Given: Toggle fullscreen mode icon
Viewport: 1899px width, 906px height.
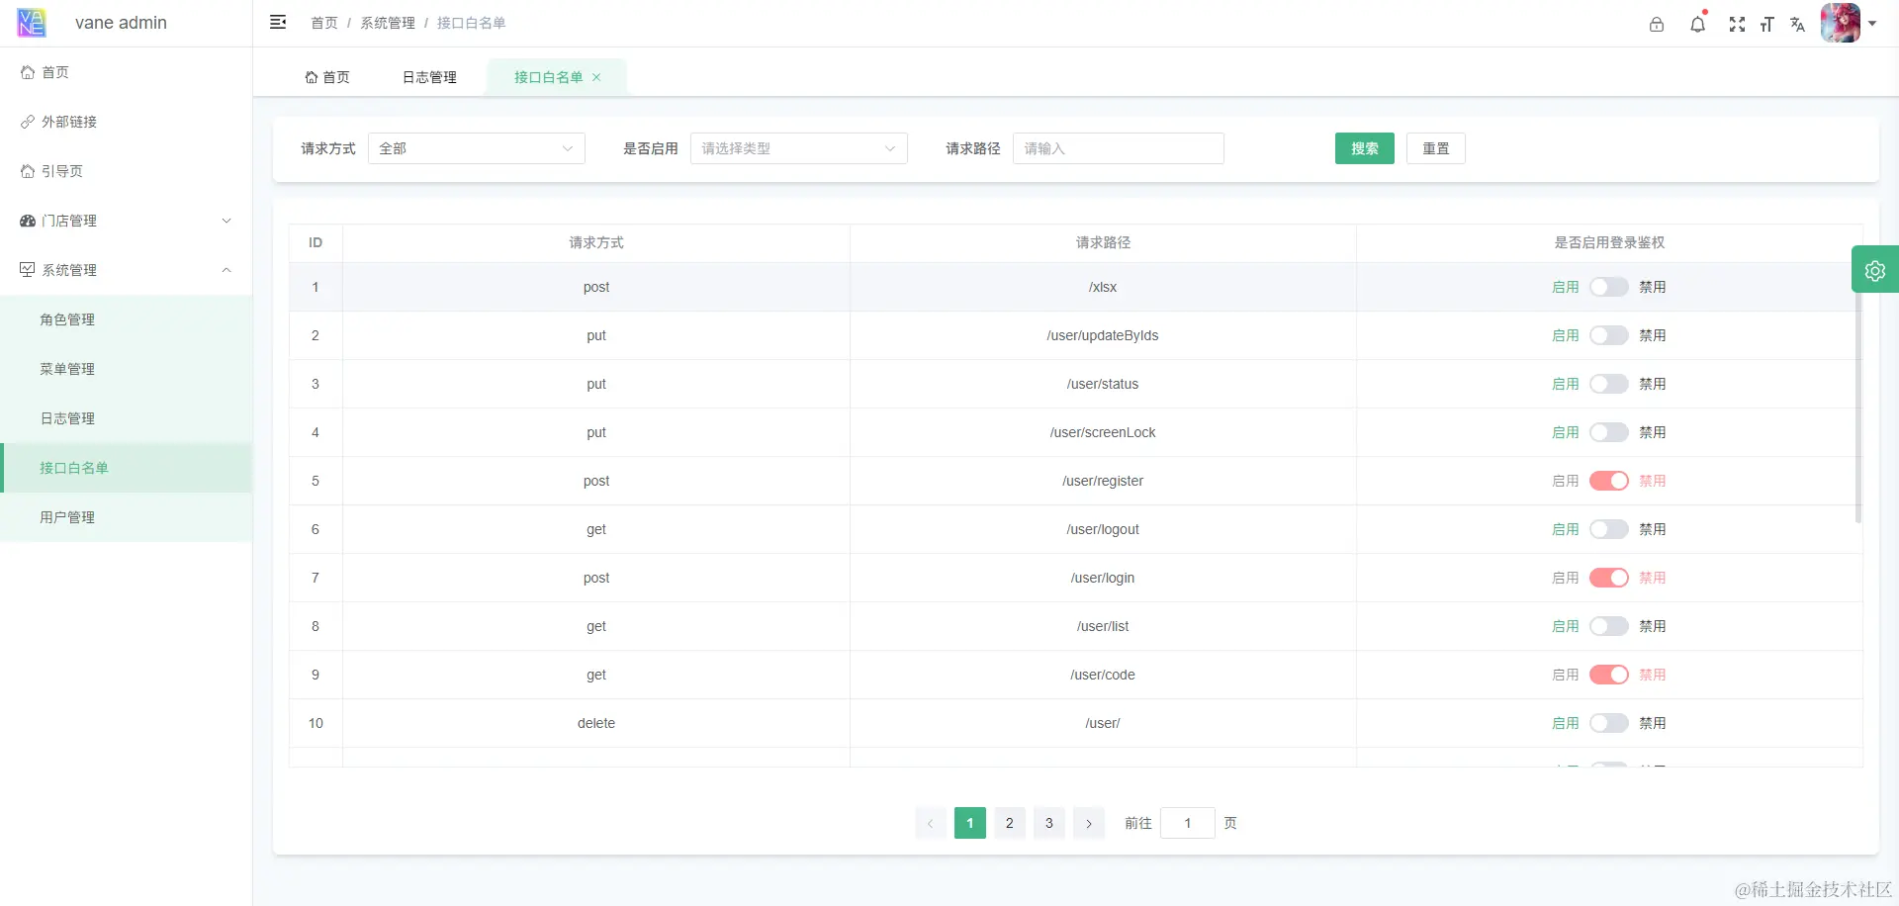Looking at the screenshot, I should point(1737,24).
